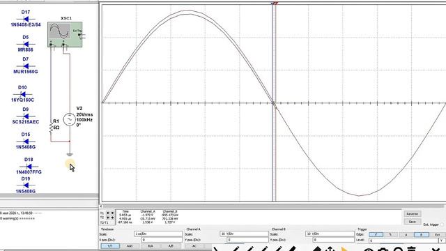Click the Channel_B readout column header
Viewport: 446px width, 251px height.
point(170,211)
